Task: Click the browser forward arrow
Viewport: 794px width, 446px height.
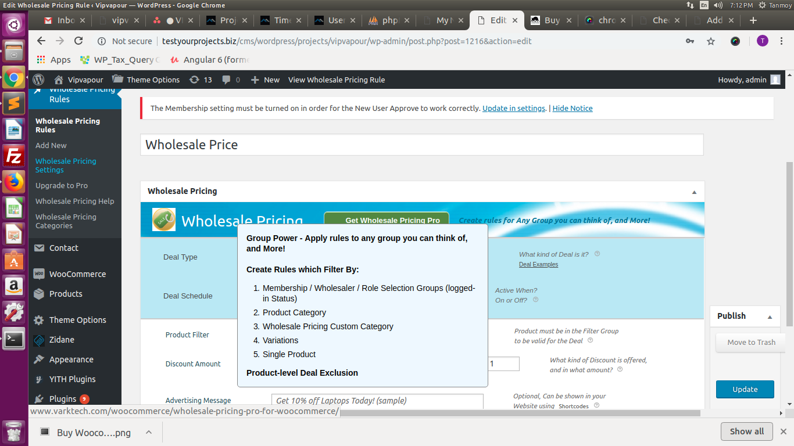Action: click(59, 41)
